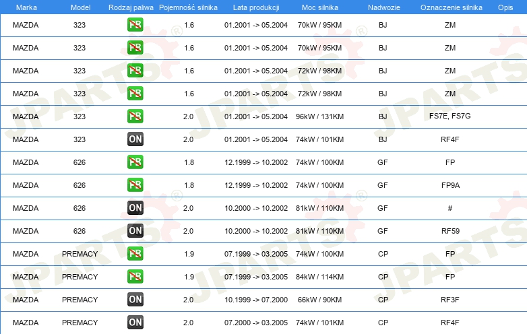Select the 96kW / 131KM power cell
The width and height of the screenshot is (527, 334).
coord(319,116)
